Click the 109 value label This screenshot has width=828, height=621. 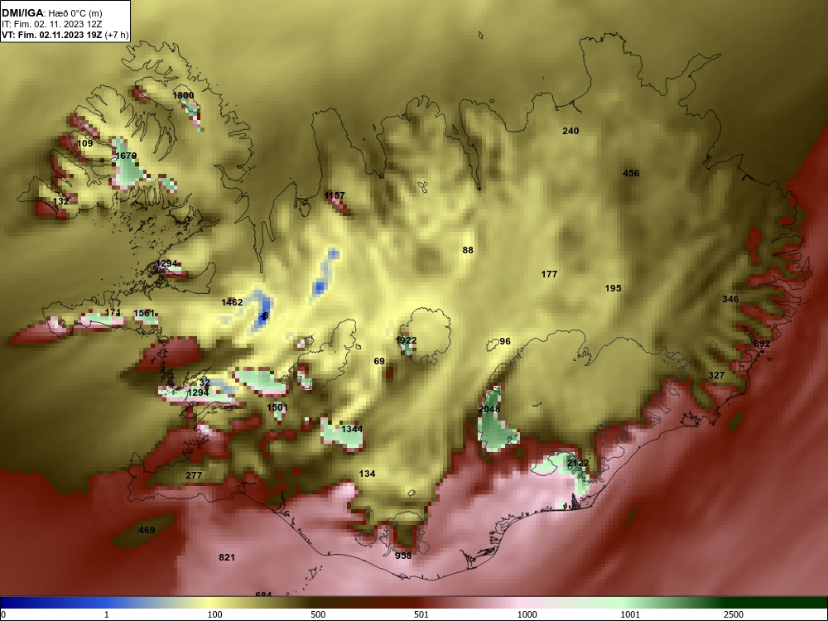click(85, 143)
